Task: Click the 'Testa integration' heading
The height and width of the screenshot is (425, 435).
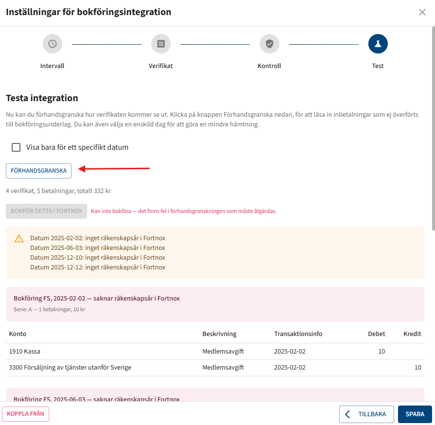Action: coord(42,98)
